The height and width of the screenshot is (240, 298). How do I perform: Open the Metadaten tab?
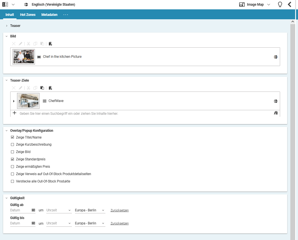(49, 15)
